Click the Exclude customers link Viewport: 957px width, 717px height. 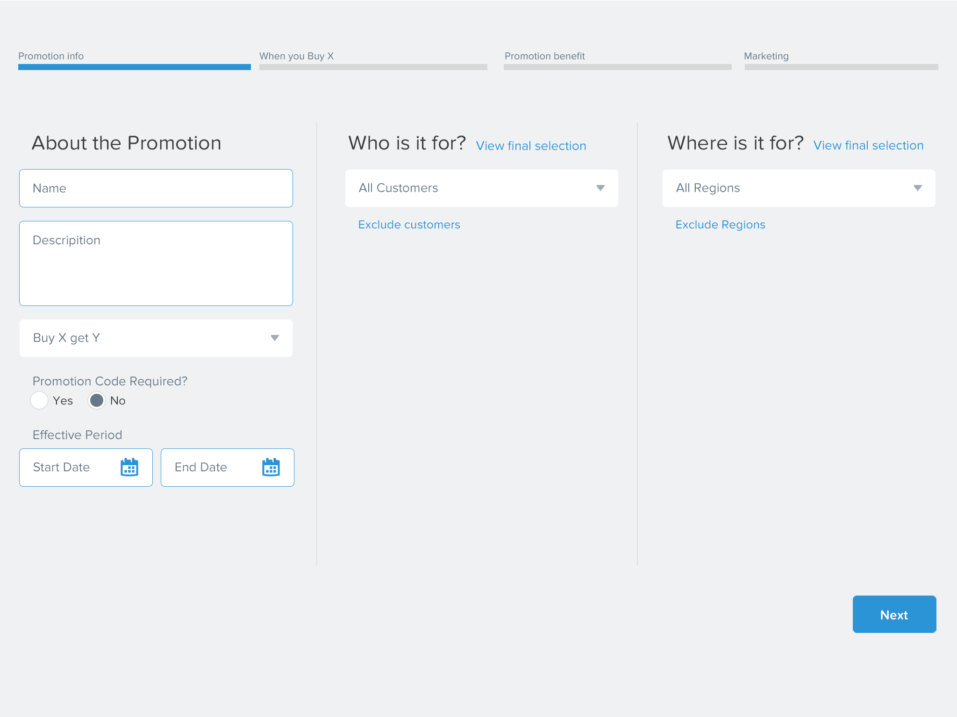point(409,225)
